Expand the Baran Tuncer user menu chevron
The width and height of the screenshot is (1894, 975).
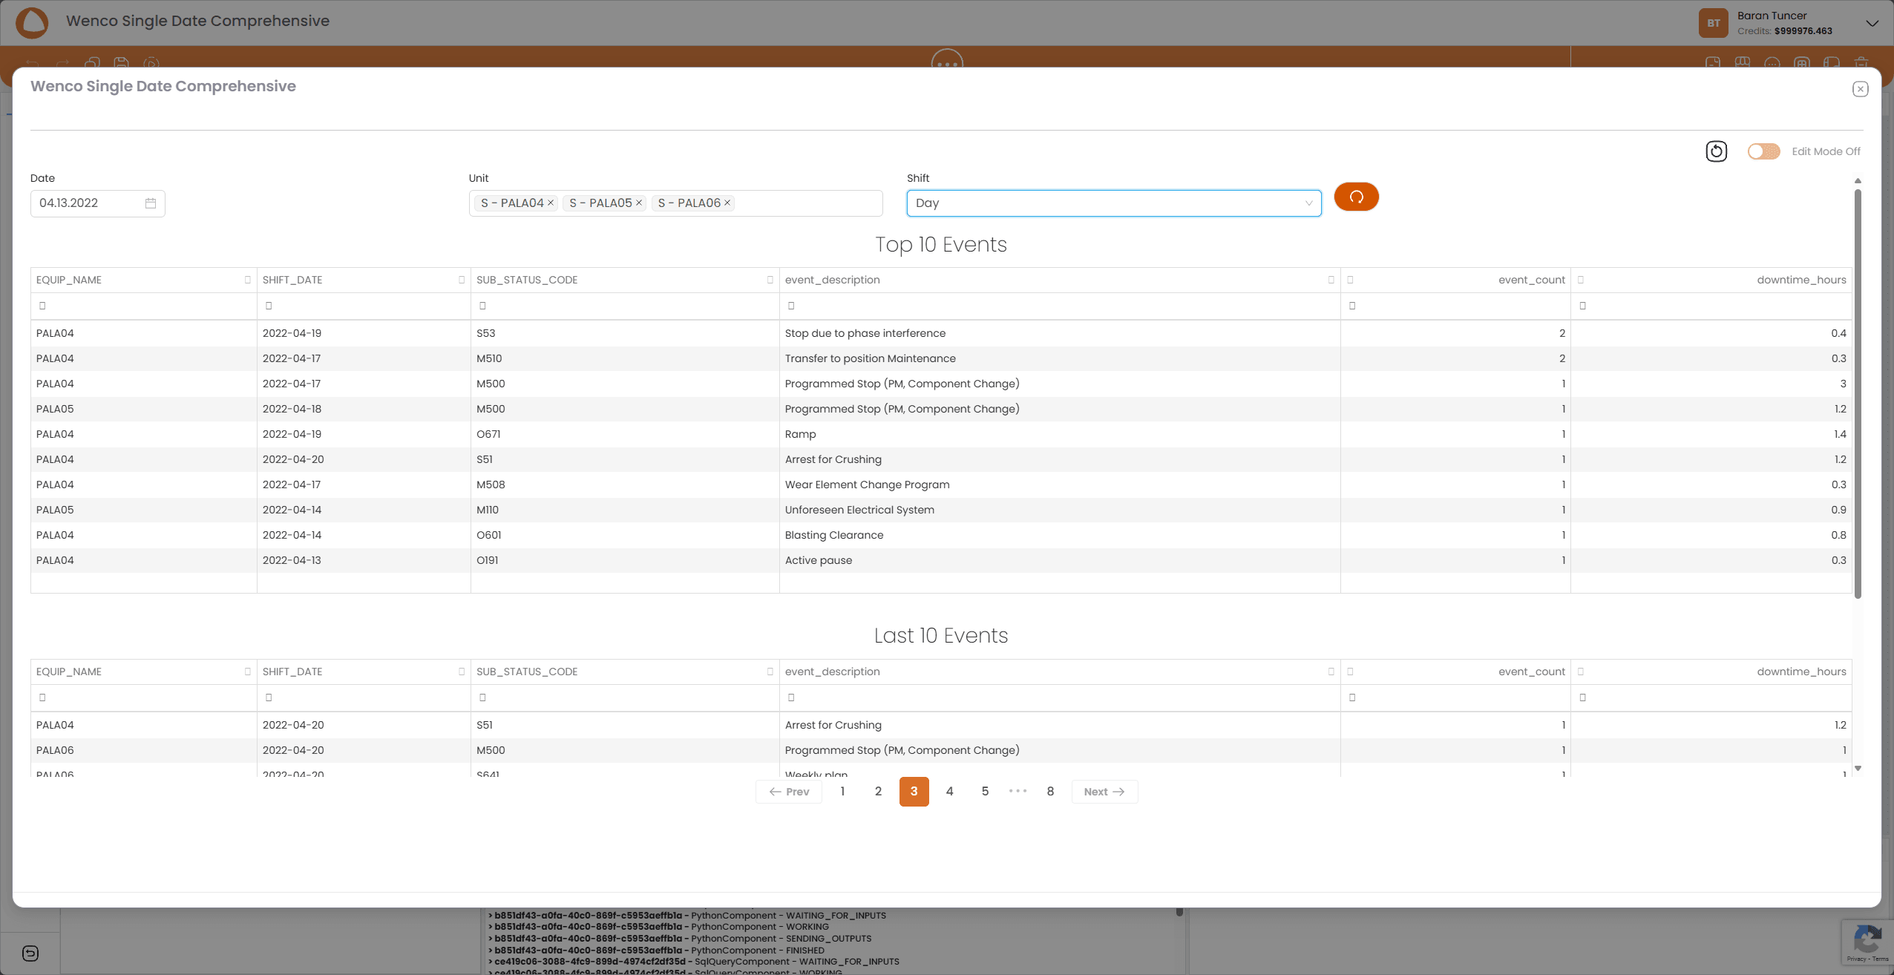pyautogui.click(x=1872, y=23)
